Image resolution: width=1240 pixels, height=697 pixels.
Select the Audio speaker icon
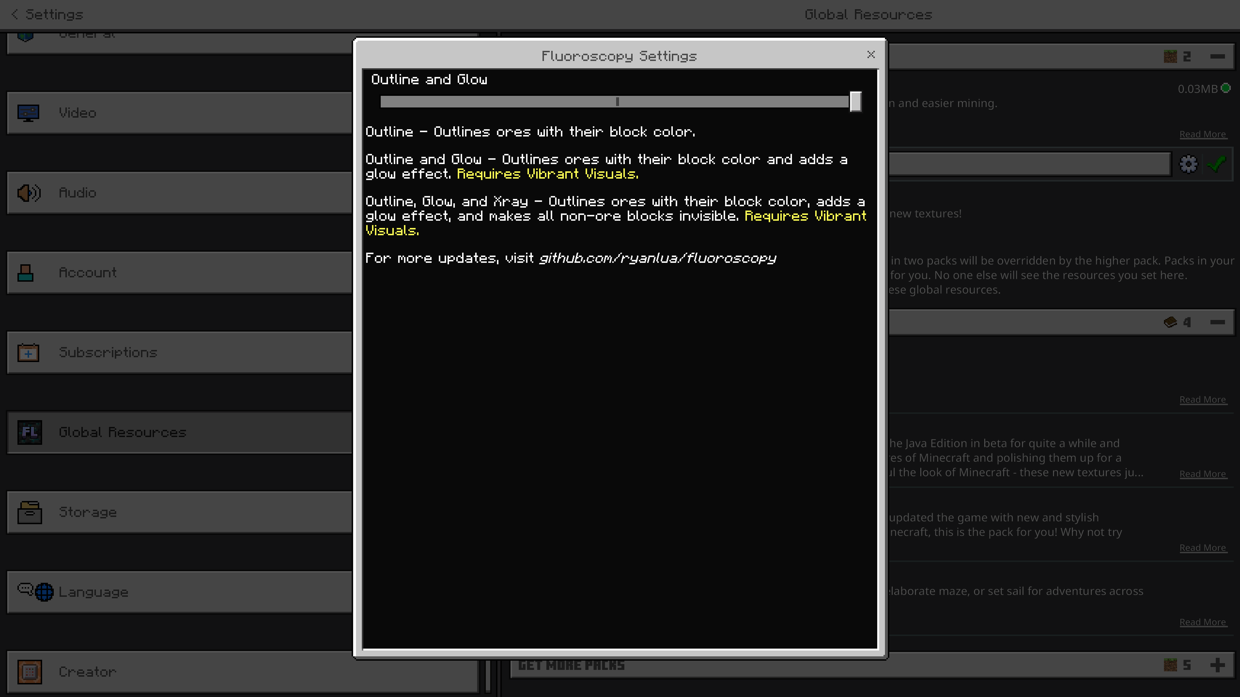click(x=28, y=192)
